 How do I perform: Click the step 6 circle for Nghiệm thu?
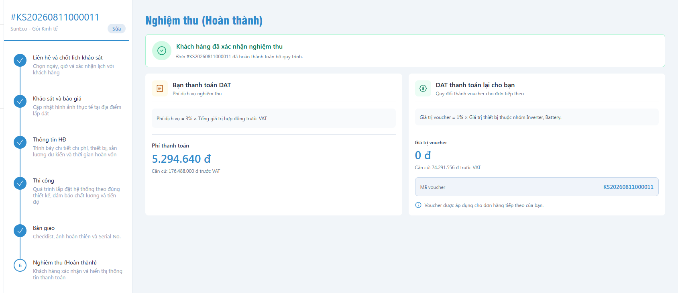pyautogui.click(x=20, y=265)
